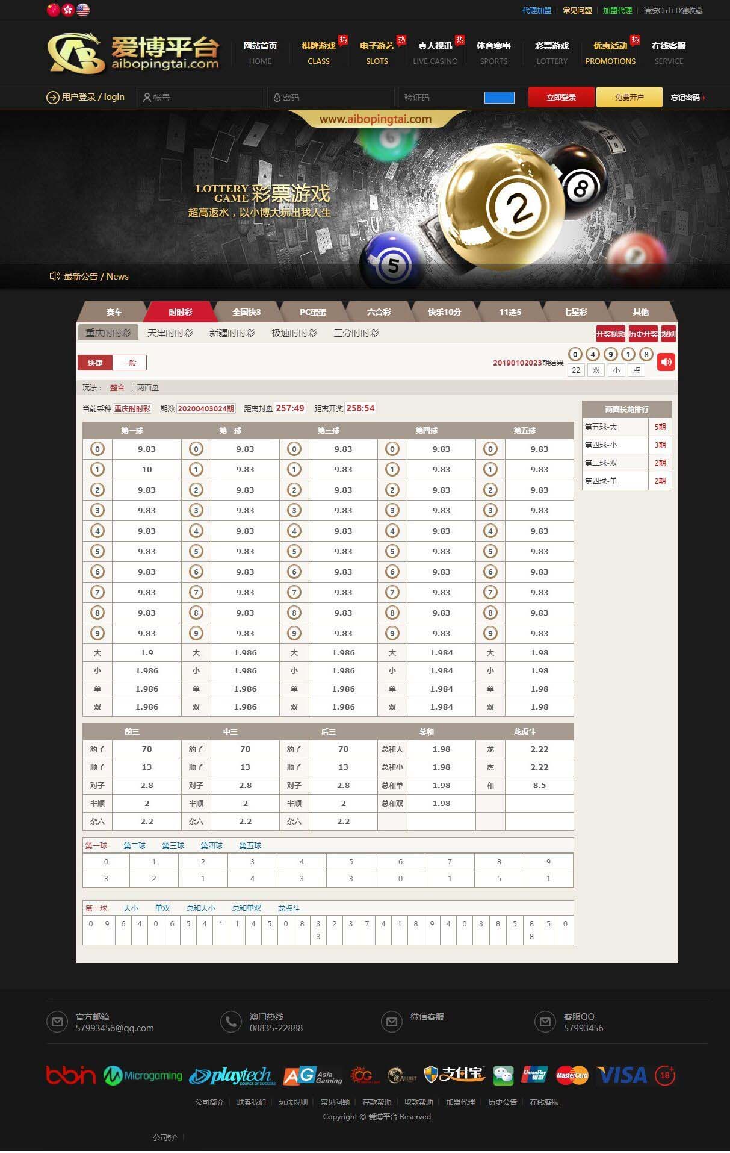Screen dimensions: 730x1153
Task: Click the Macau hotline phone icon
Action: coord(231,1022)
